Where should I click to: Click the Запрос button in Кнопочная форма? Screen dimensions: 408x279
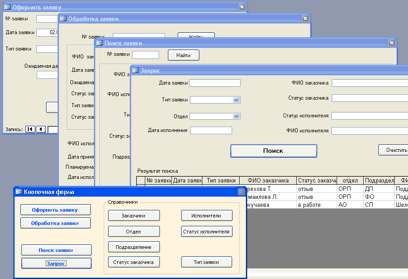(56, 263)
